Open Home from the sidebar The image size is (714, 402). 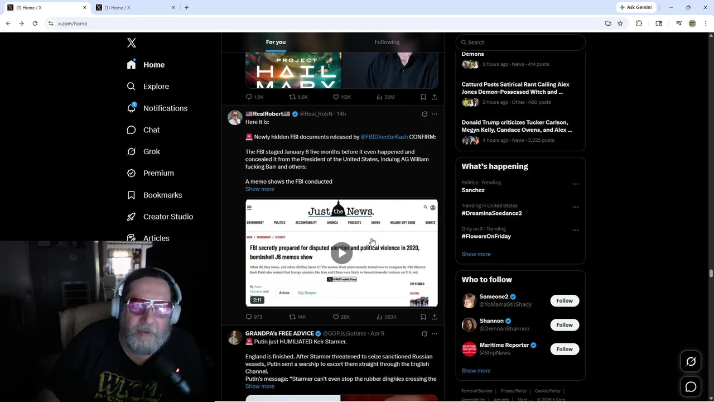click(x=146, y=65)
